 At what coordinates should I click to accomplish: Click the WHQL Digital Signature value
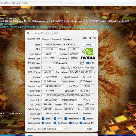(x=86, y=100)
